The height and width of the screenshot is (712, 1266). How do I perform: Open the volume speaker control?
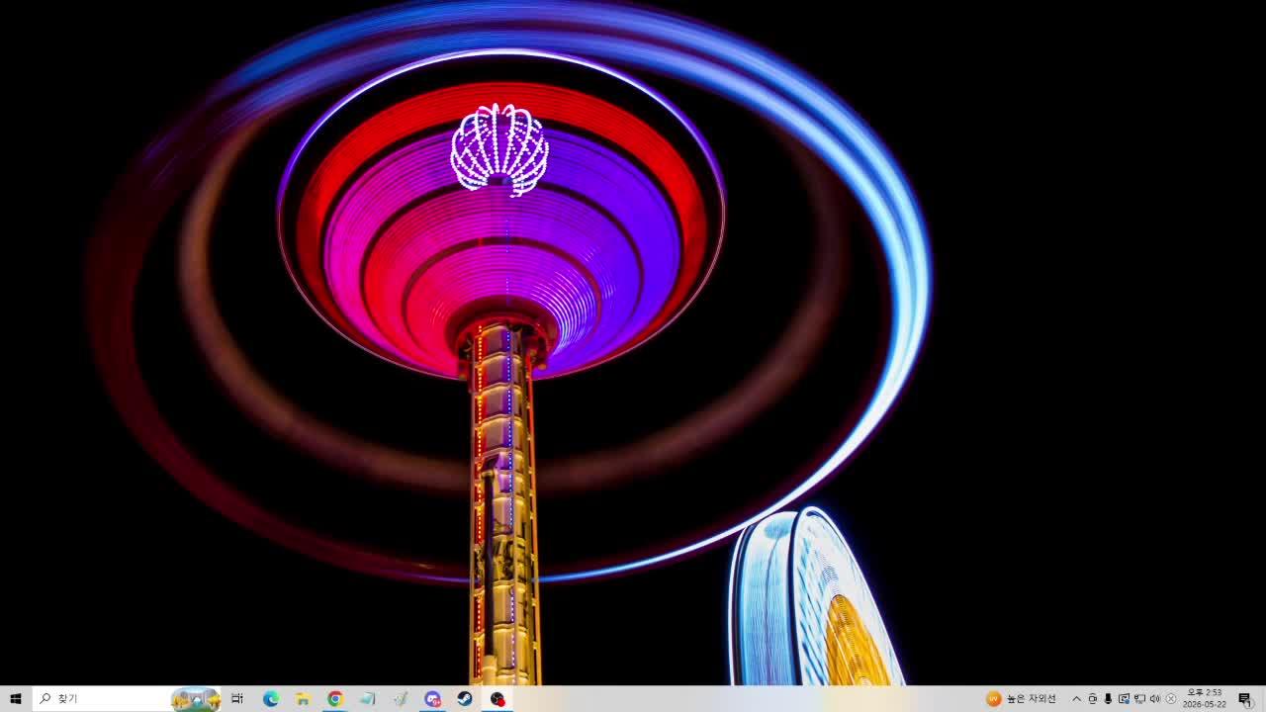1155,698
